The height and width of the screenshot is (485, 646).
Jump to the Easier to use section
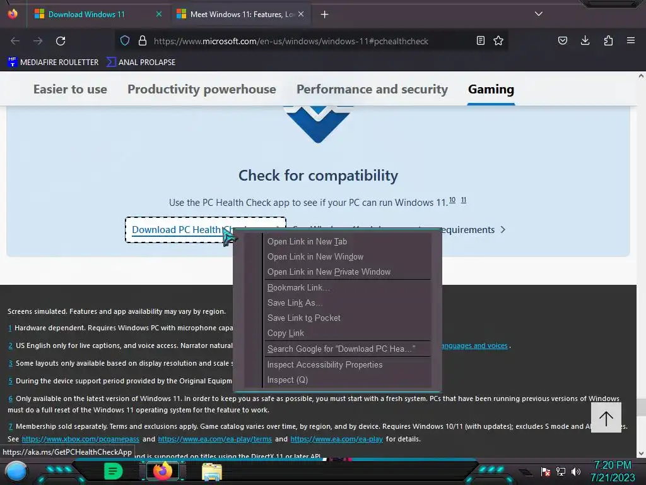pyautogui.click(x=70, y=89)
